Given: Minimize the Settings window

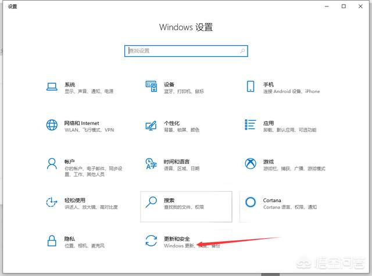Looking at the screenshot, I should [327, 6].
